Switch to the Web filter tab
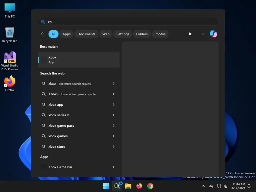256x192 pixels. click(x=106, y=34)
